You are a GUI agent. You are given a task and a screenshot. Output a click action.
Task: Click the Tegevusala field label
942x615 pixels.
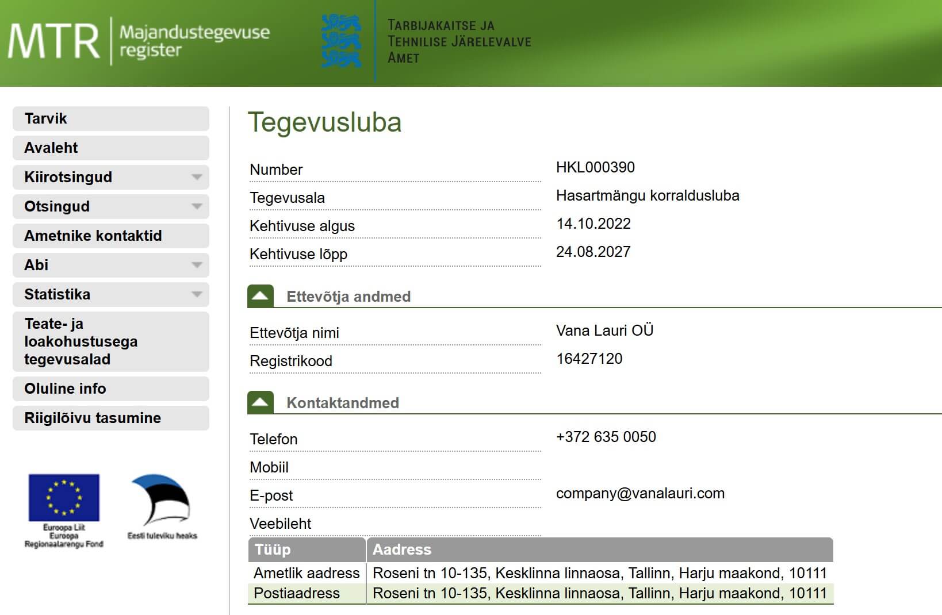[287, 198]
